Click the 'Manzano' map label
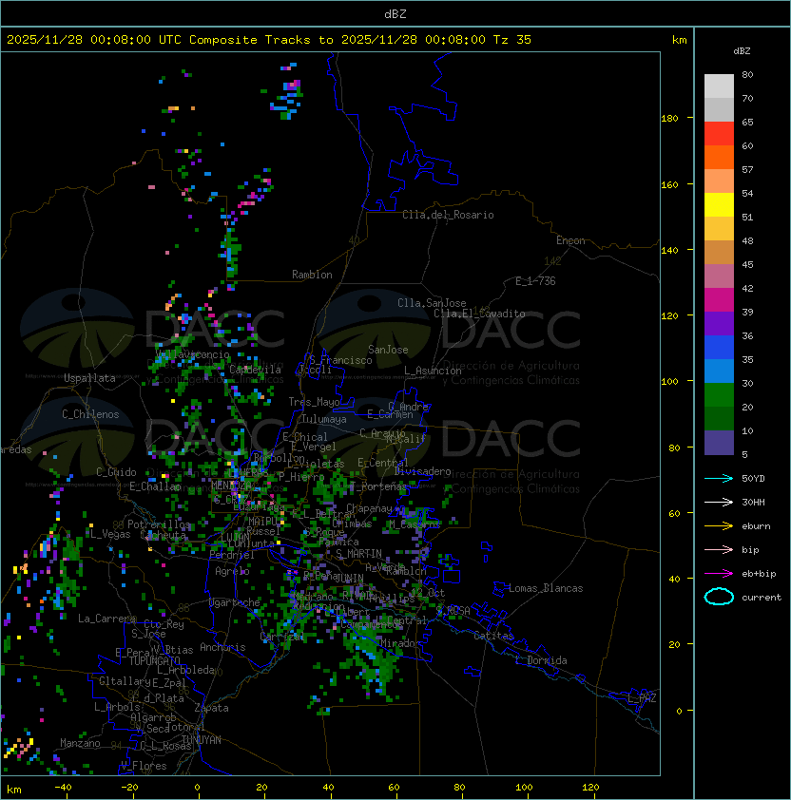The image size is (791, 800). [x=80, y=743]
